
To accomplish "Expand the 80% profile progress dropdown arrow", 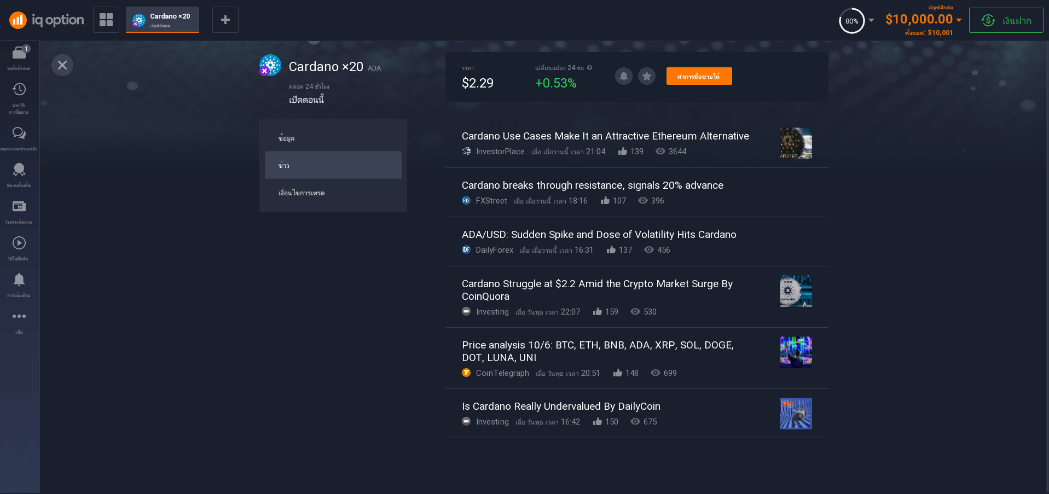I will 872,20.
